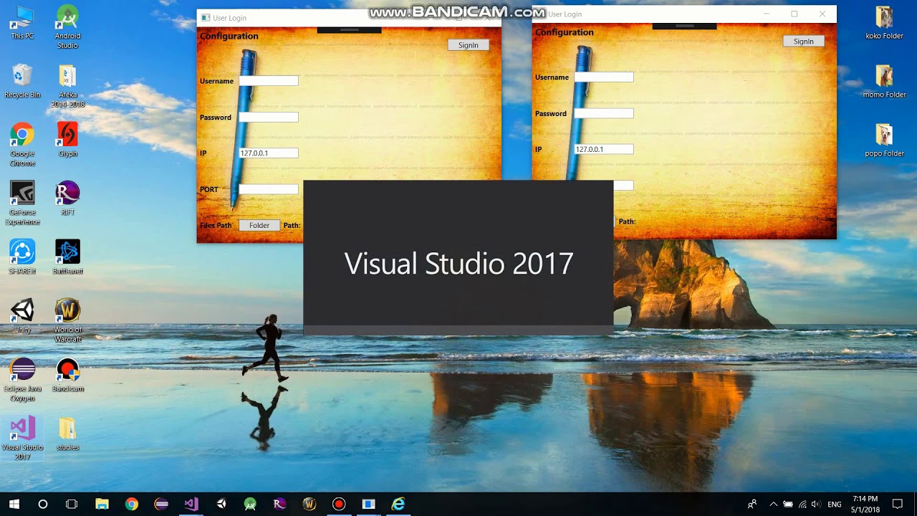Open Chrome from the taskbar
Viewport: 917px width, 516px height.
click(132, 504)
